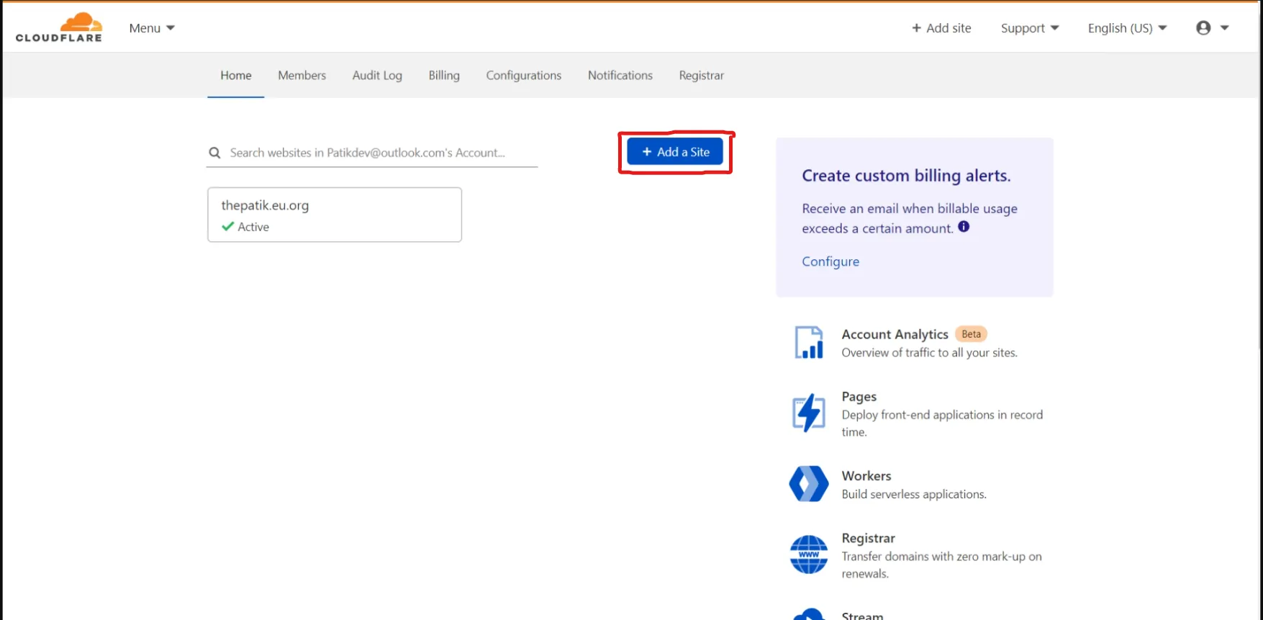This screenshot has width=1263, height=620.
Task: Switch to the Notifications tab
Action: point(620,76)
